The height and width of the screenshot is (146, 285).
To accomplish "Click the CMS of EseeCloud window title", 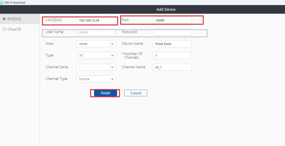I will tap(14, 2).
